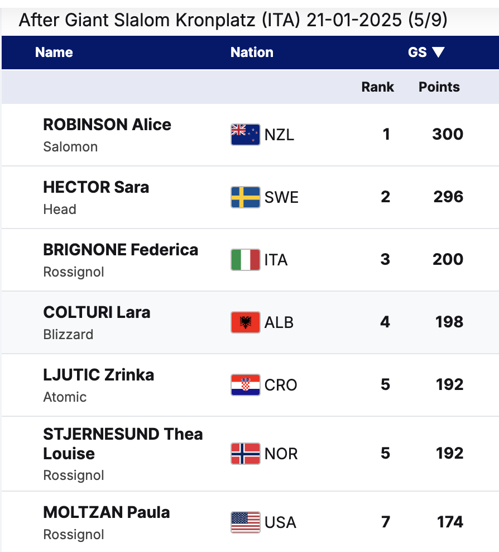Sort by the Nation column header

[252, 53]
